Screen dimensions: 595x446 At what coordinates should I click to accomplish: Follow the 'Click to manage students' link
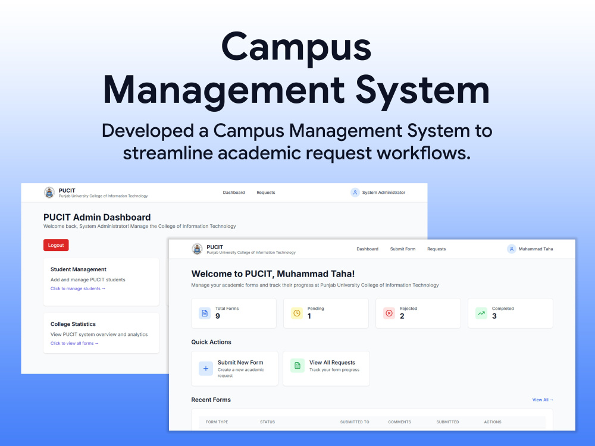click(78, 288)
